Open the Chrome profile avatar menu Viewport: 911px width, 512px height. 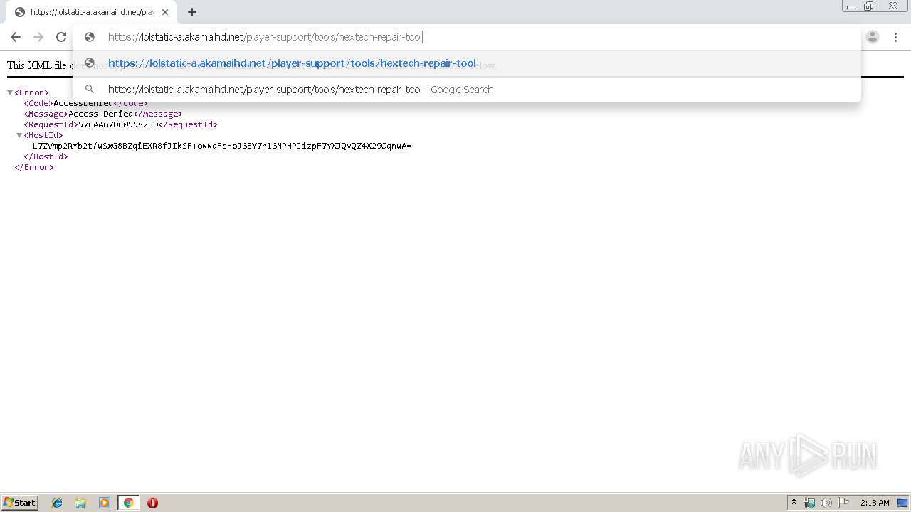coord(873,37)
